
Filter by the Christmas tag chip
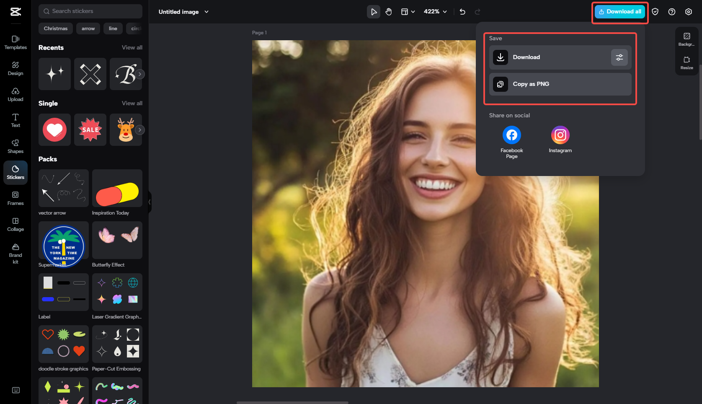pos(56,28)
